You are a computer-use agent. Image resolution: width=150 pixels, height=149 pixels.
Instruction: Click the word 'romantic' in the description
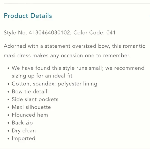coord(134,46)
